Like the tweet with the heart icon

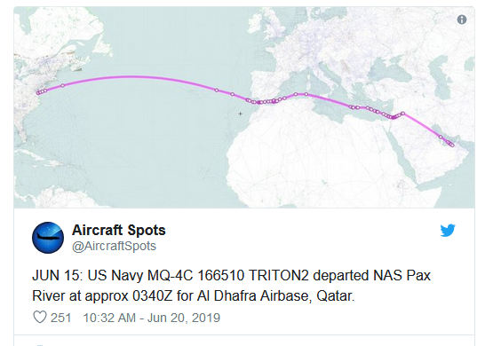[x=40, y=318]
